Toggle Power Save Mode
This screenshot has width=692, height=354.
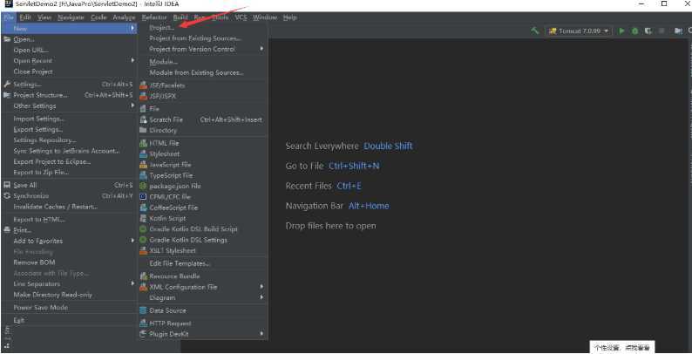pos(40,307)
